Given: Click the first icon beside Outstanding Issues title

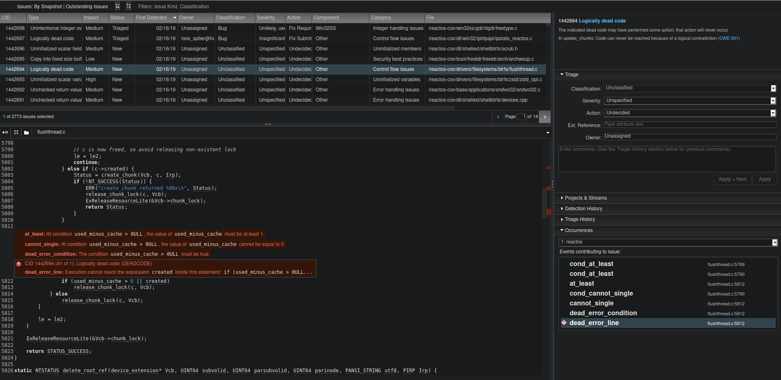Looking at the screenshot, I should click(117, 6).
